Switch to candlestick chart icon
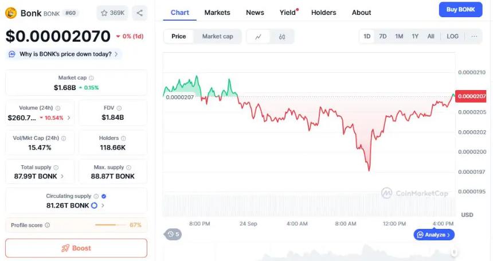 pyautogui.click(x=282, y=37)
